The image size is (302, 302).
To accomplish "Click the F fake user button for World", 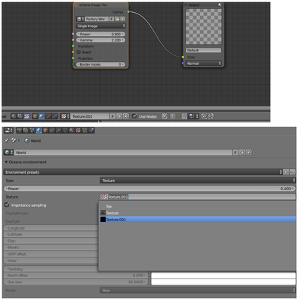I will pos(235,153).
